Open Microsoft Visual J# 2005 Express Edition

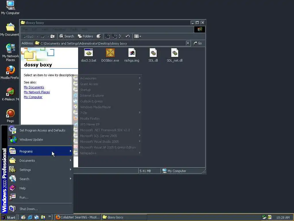click(107, 147)
